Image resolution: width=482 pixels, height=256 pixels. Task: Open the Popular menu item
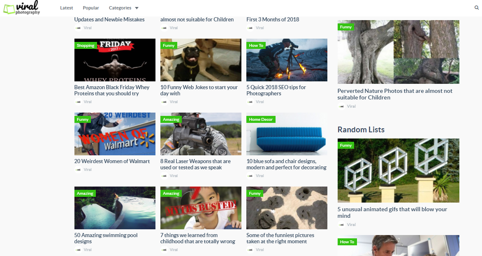90,8
